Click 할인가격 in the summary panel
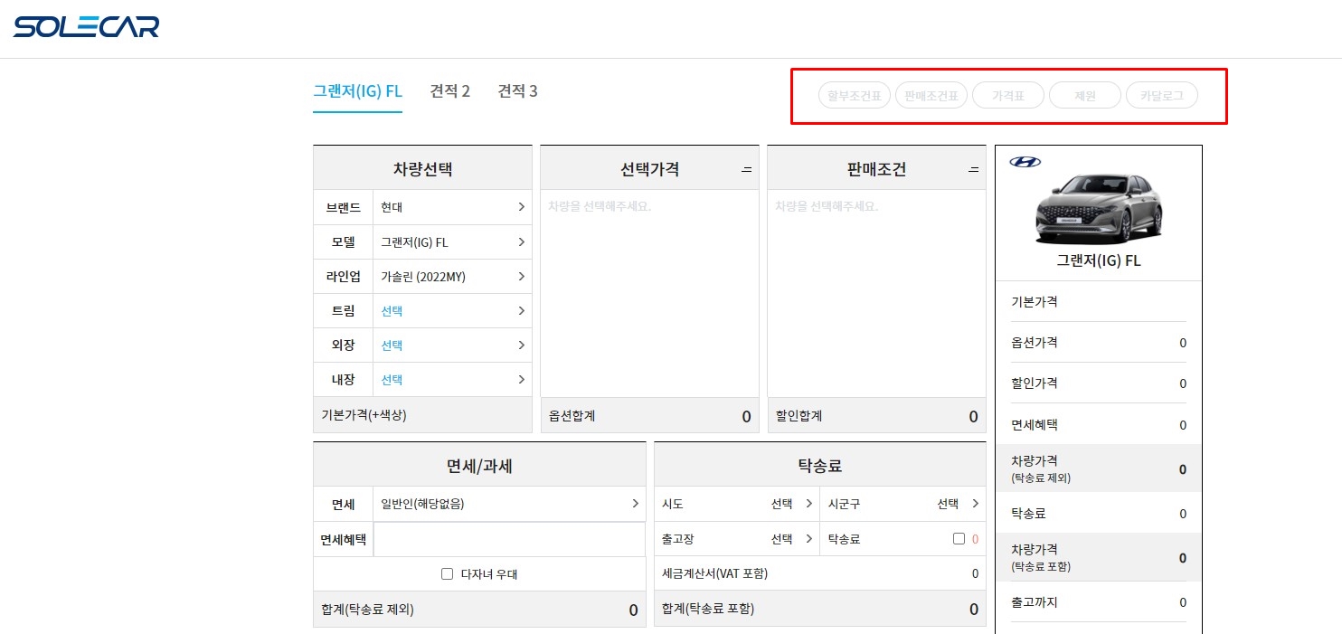This screenshot has width=1342, height=634. click(1099, 383)
